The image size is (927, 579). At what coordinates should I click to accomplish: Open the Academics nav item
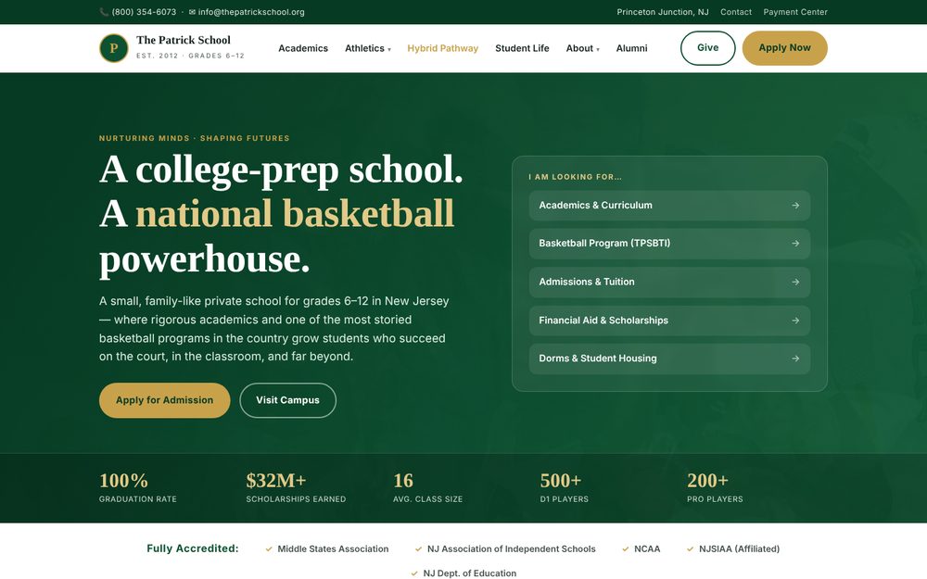[303, 48]
